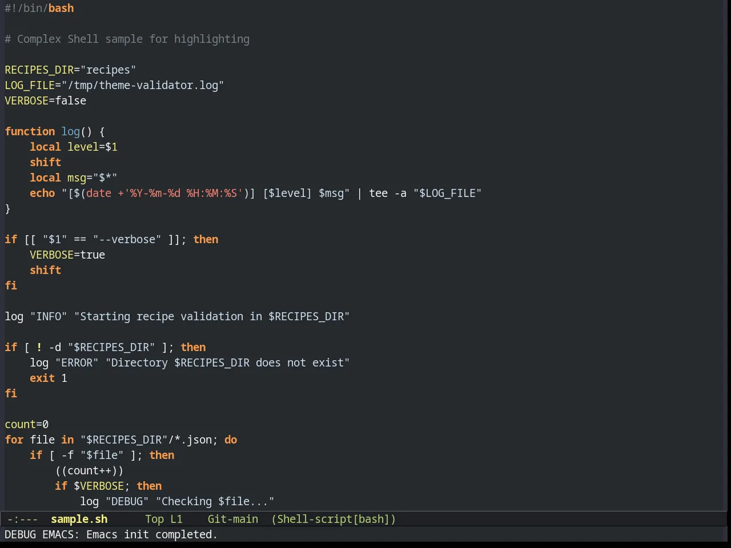Click the RECIPES_DIR variable assignment
731x548 pixels.
pyautogui.click(x=70, y=70)
